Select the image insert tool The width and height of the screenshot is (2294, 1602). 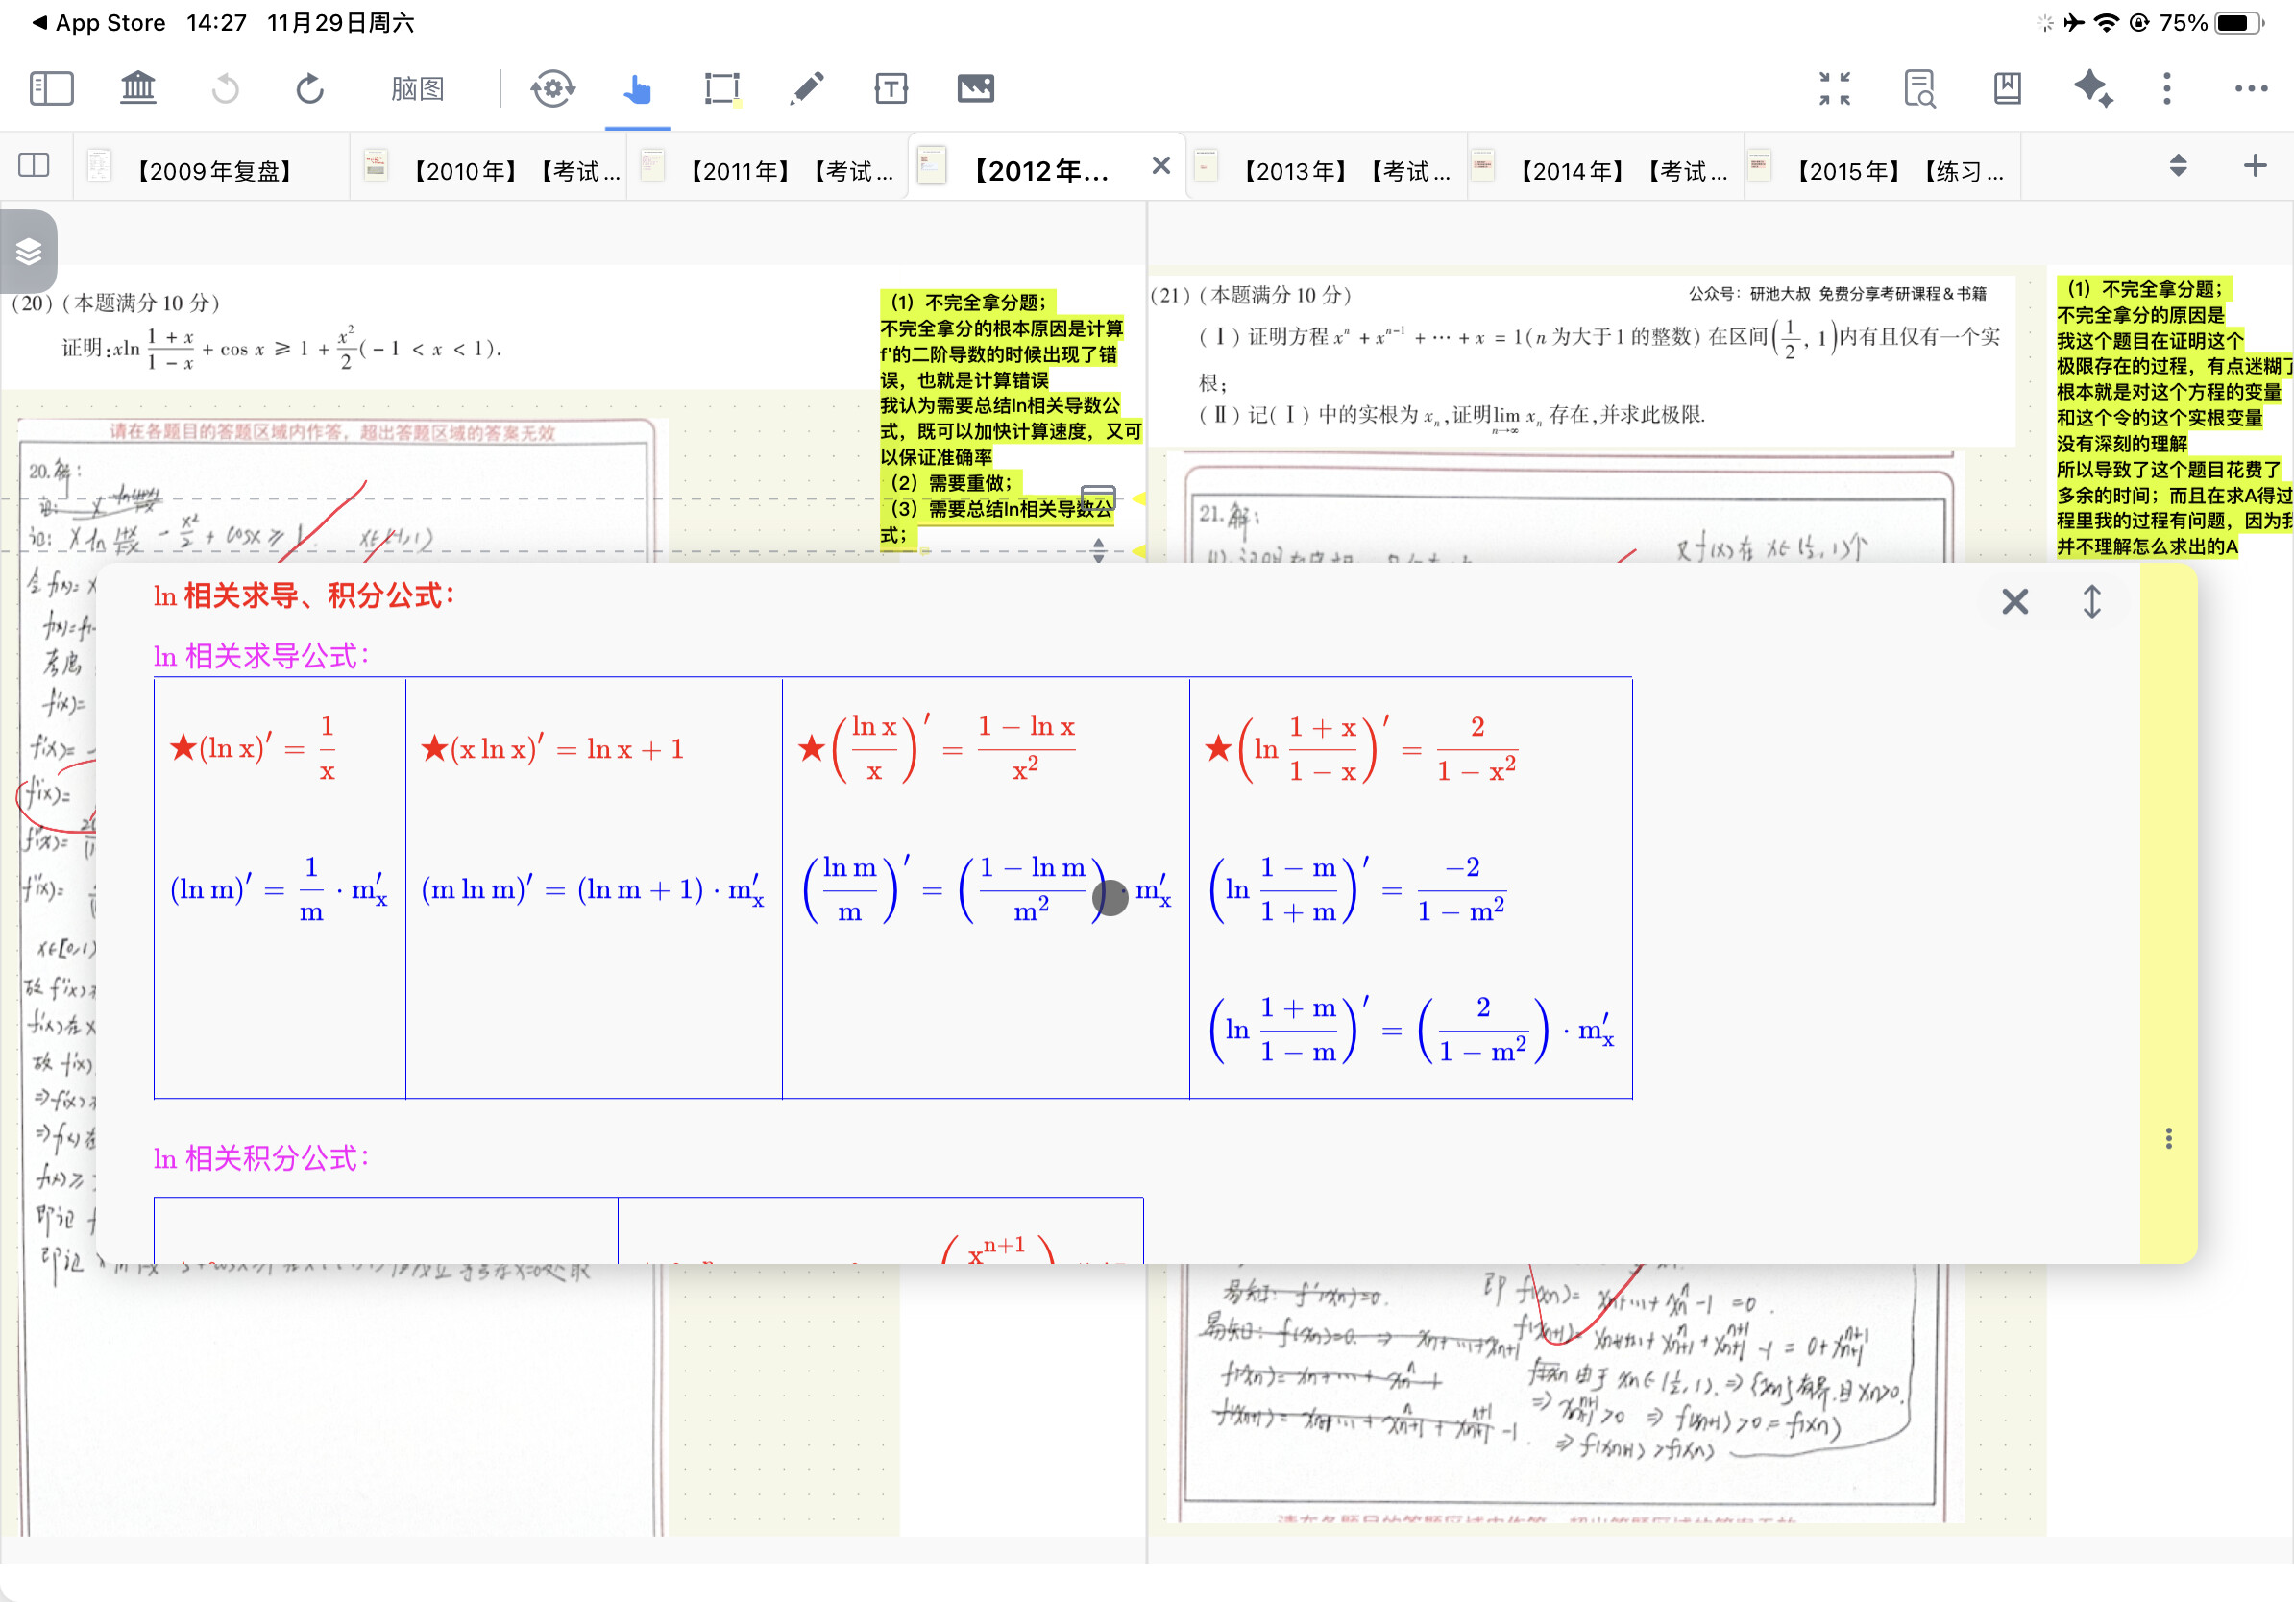click(x=975, y=88)
